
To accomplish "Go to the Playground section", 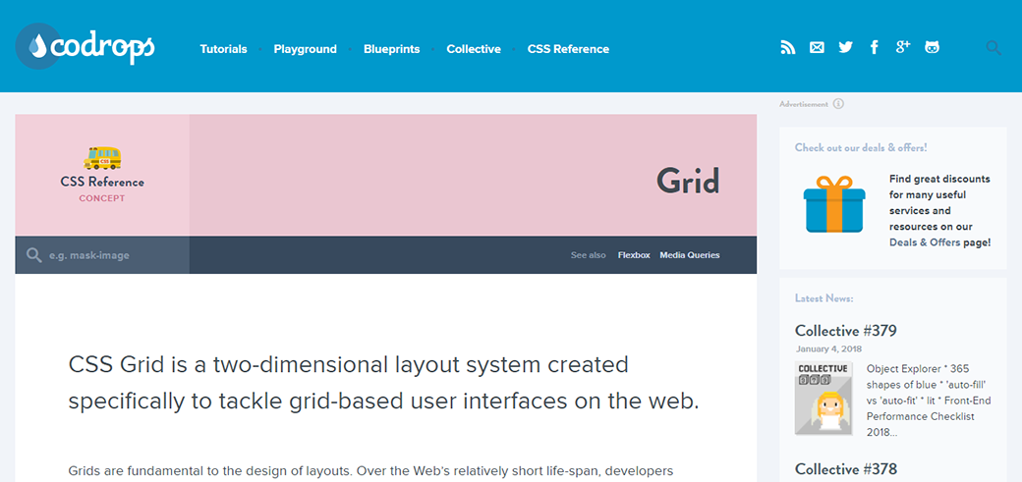I will coord(305,49).
